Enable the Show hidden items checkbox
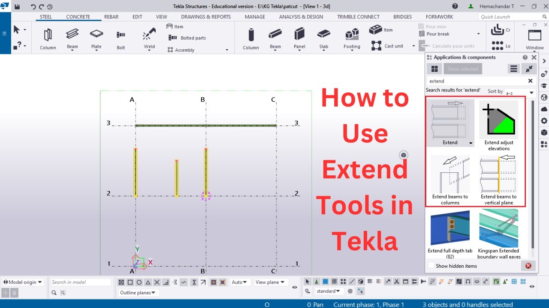 (x=431, y=266)
